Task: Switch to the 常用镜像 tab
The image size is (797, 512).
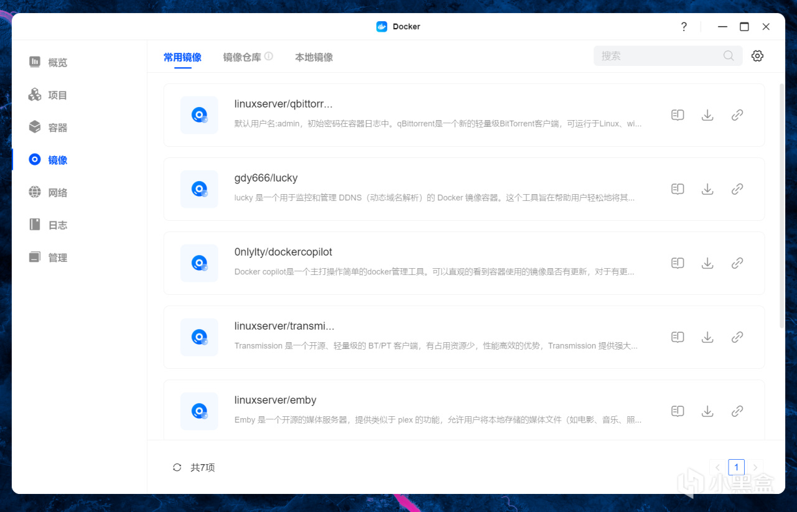Action: (182, 57)
